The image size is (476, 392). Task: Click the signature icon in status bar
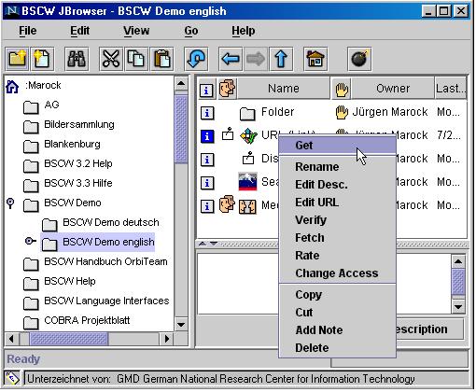(x=12, y=378)
